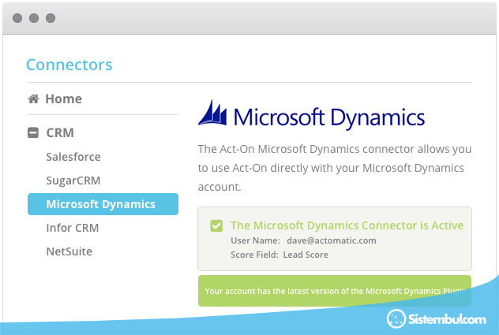Click the Home house icon
Image resolution: width=499 pixels, height=335 pixels.
click(33, 99)
